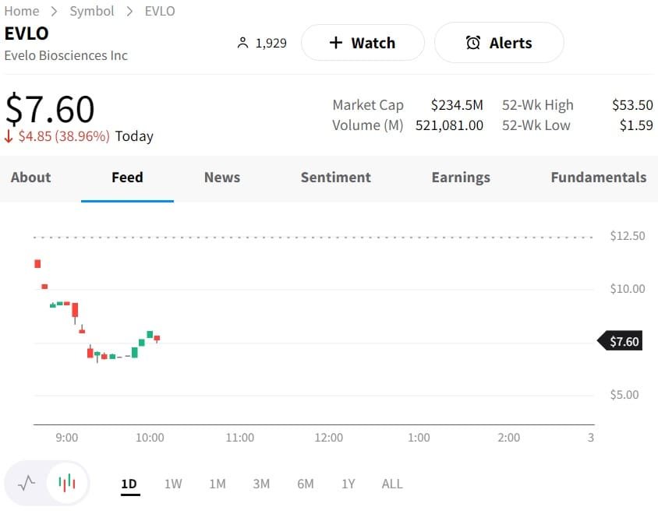Select the 1D time range
Image resolution: width=658 pixels, height=514 pixels.
click(x=129, y=484)
